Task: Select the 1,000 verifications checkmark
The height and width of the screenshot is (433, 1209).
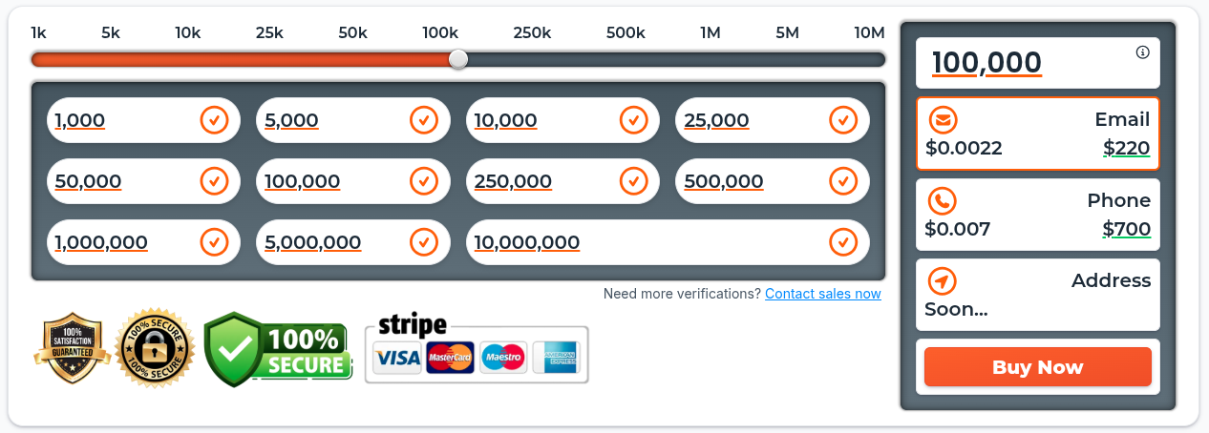Action: point(214,120)
